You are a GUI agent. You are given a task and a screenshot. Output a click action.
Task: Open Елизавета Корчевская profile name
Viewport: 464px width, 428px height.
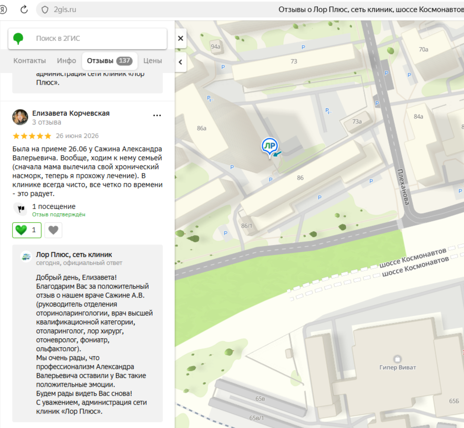click(71, 113)
